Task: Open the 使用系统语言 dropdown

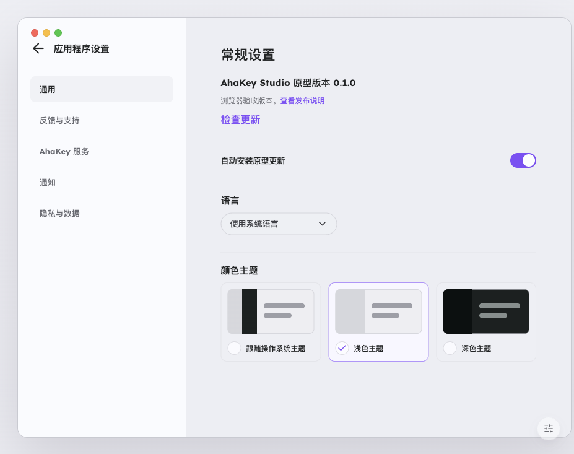Action: pyautogui.click(x=279, y=224)
